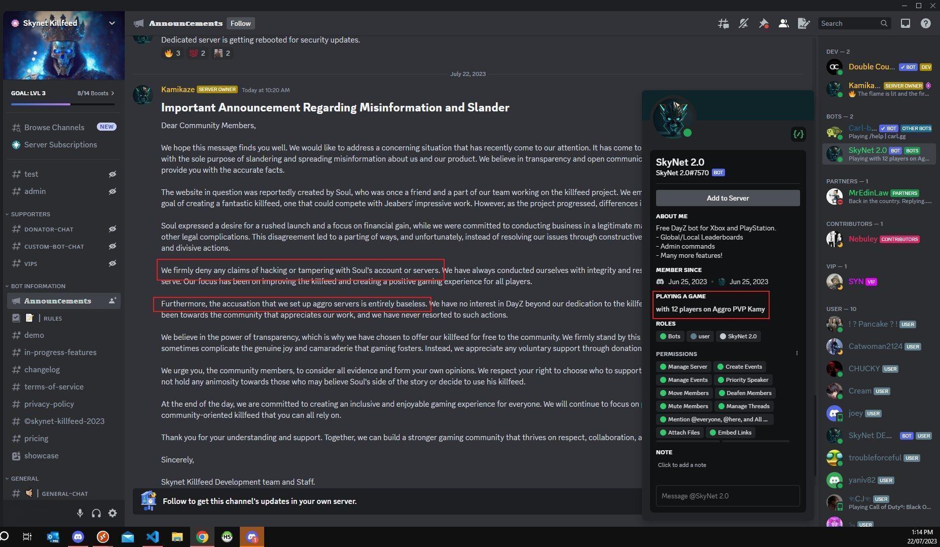This screenshot has height=547, width=940.
Task: Select the SkyNet 2.0 role pill in profile
Action: pyautogui.click(x=738, y=336)
